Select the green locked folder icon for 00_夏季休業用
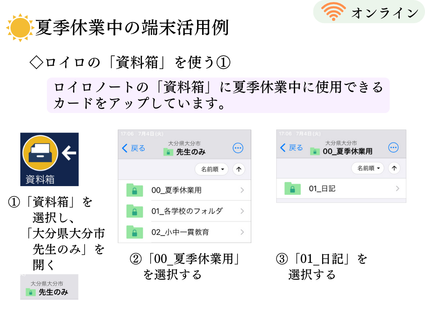The image size is (425, 319). point(134,190)
